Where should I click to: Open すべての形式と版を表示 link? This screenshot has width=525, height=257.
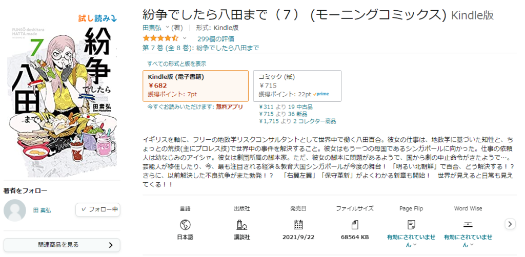(177, 63)
